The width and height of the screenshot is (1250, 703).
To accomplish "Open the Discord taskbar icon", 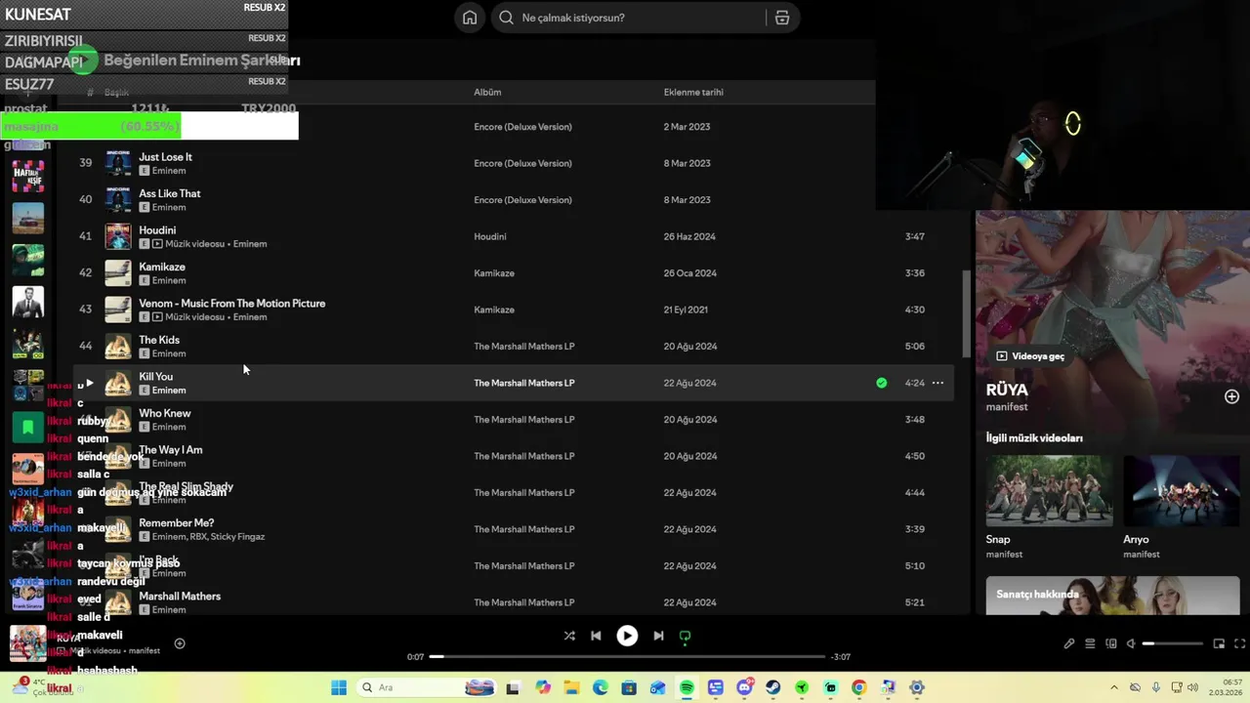I will (x=744, y=687).
